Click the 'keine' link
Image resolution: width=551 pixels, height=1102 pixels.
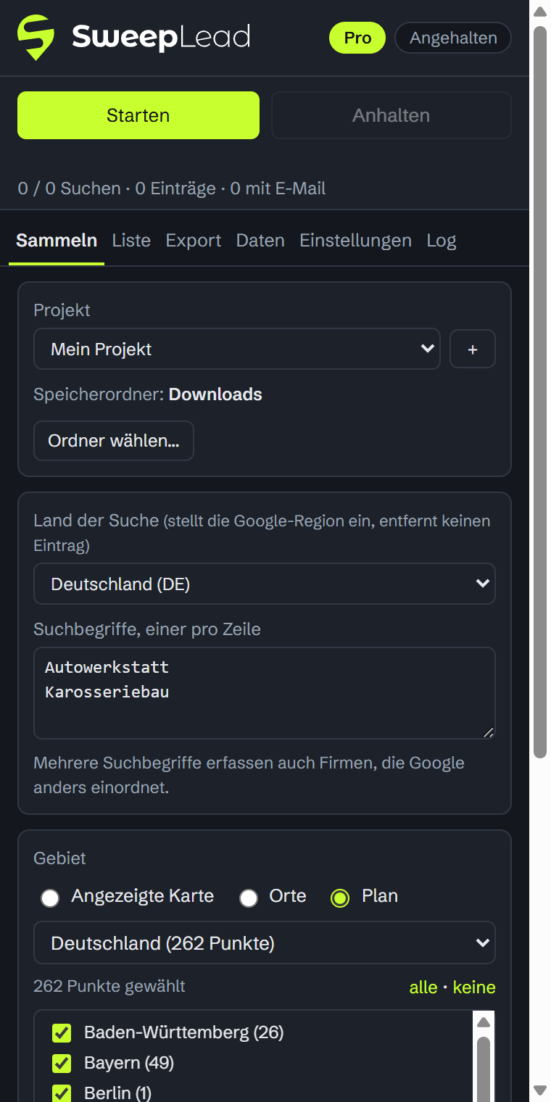474,987
